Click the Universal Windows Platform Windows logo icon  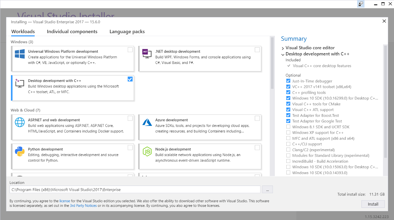point(20,54)
